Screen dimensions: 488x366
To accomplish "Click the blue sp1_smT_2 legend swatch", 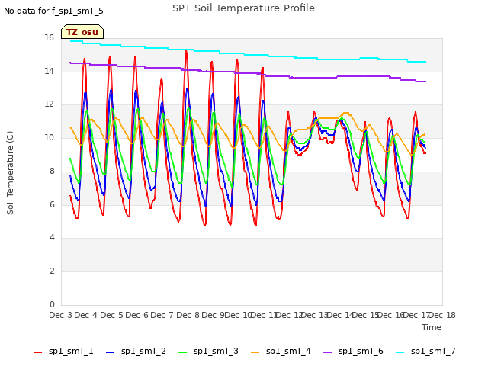I will tap(110, 352).
